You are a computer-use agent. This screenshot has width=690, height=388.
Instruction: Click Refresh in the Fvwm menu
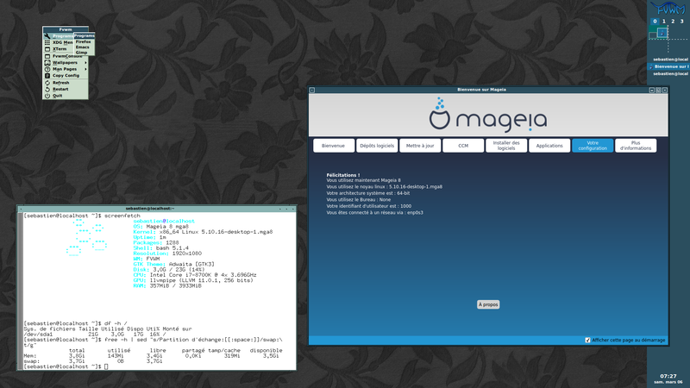pyautogui.click(x=66, y=83)
